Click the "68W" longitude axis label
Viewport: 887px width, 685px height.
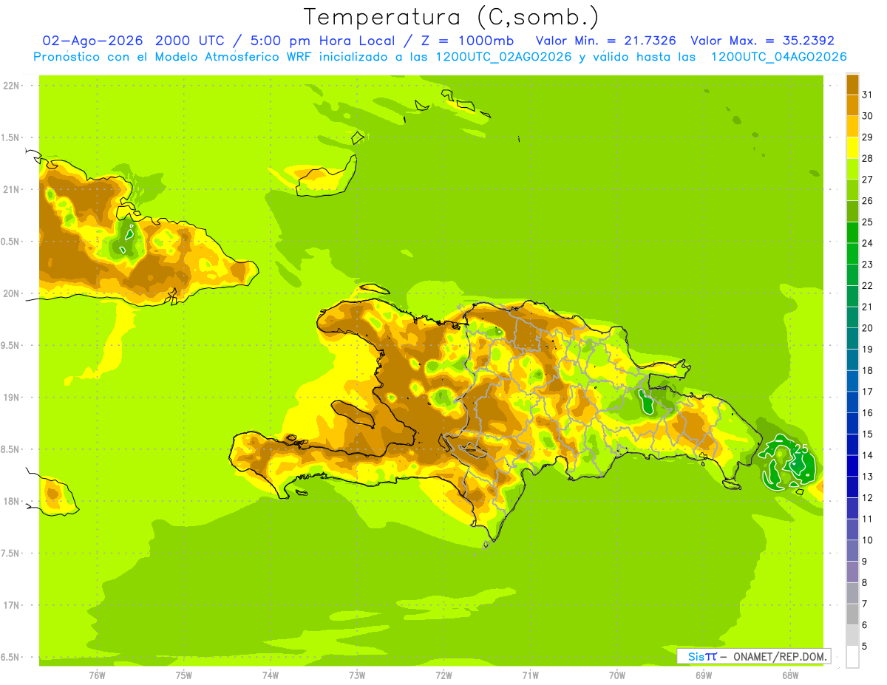[790, 675]
